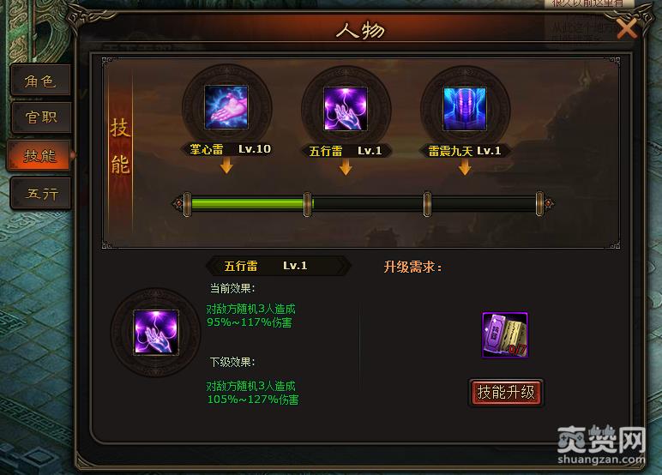This screenshot has height=475, width=662.
Task: Select the 雷震九天 skill icon
Action: click(465, 109)
